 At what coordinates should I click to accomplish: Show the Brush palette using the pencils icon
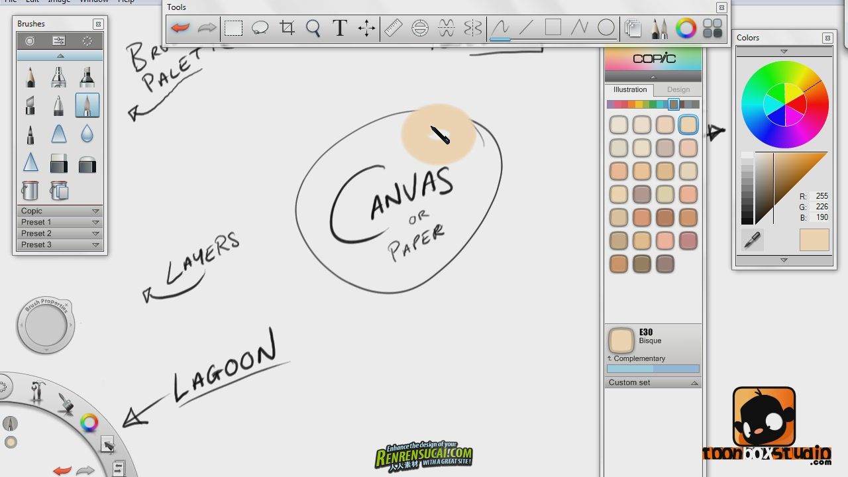(x=660, y=28)
